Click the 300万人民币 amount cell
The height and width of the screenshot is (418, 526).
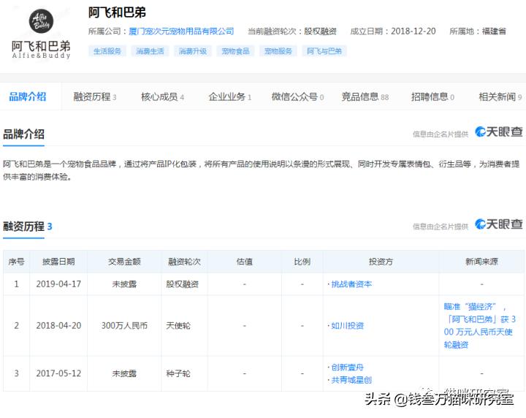(124, 325)
